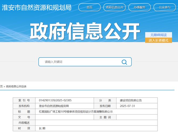Click the magnifier search icon
This screenshot has width=178, height=136.
[x=124, y=62]
